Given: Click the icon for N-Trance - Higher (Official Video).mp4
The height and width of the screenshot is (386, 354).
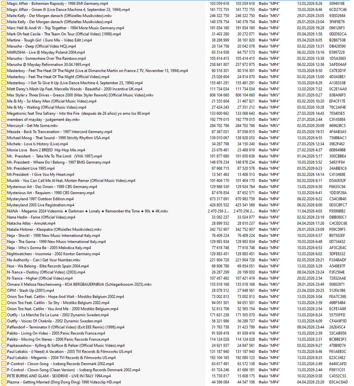Looking at the screenshot, I should click(4, 279).
